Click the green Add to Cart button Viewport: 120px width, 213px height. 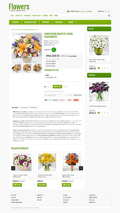coord(57,87)
